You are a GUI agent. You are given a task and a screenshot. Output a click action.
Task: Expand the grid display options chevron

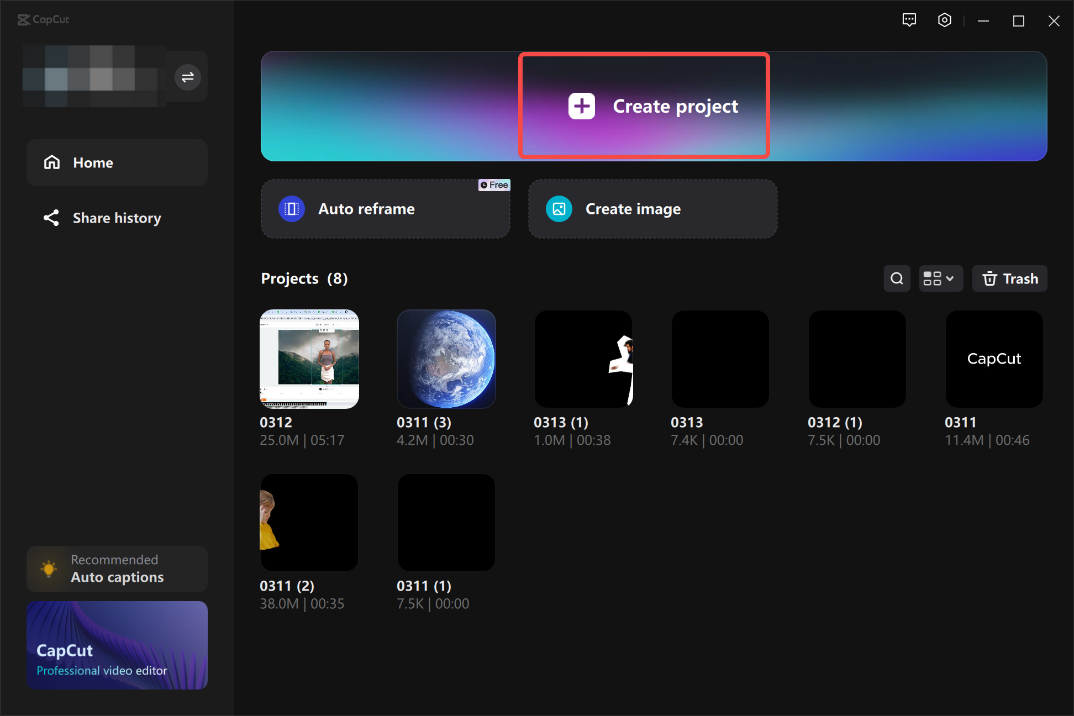coord(950,278)
